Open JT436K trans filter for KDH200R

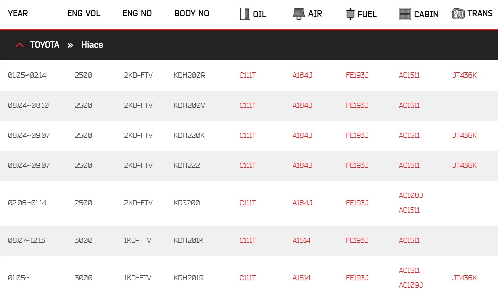[464, 76]
